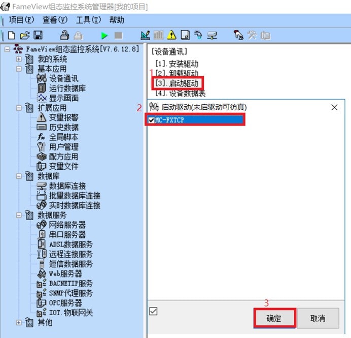Collapse the 扩展应用 tree node

(x=19, y=108)
